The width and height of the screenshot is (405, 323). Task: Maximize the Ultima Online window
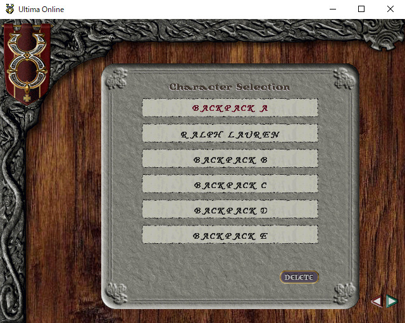click(x=361, y=9)
